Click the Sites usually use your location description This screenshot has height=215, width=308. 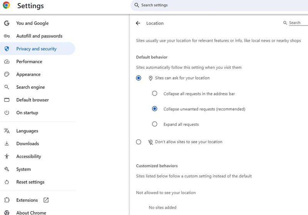click(218, 41)
